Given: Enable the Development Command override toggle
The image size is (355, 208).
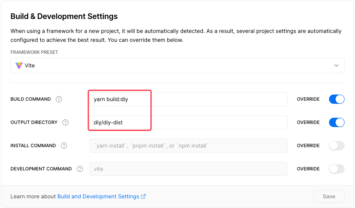Looking at the screenshot, I should pos(336,169).
